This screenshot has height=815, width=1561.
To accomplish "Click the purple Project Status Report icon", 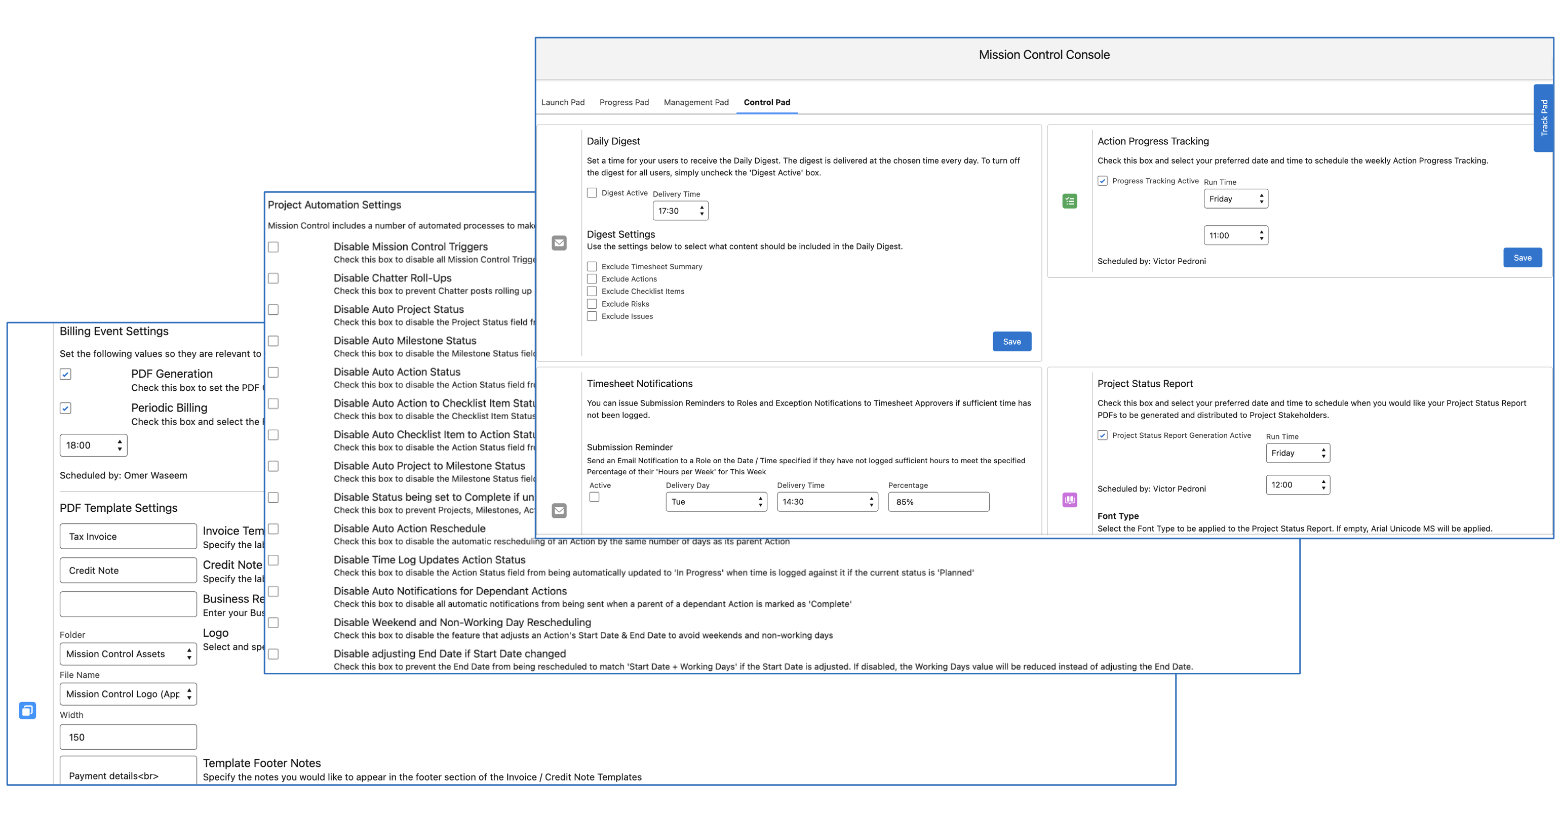I will (1070, 500).
